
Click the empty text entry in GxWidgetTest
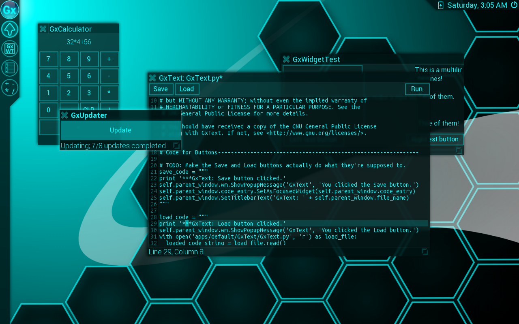tap(322, 69)
